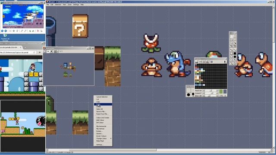Viewport: 276px width, 155px height.
Task: Click the first green rotate icon in the viewer
Action: point(30,31)
